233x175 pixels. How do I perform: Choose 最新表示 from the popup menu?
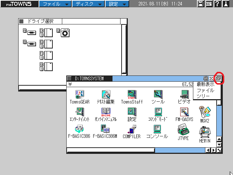pyautogui.click(x=205, y=84)
